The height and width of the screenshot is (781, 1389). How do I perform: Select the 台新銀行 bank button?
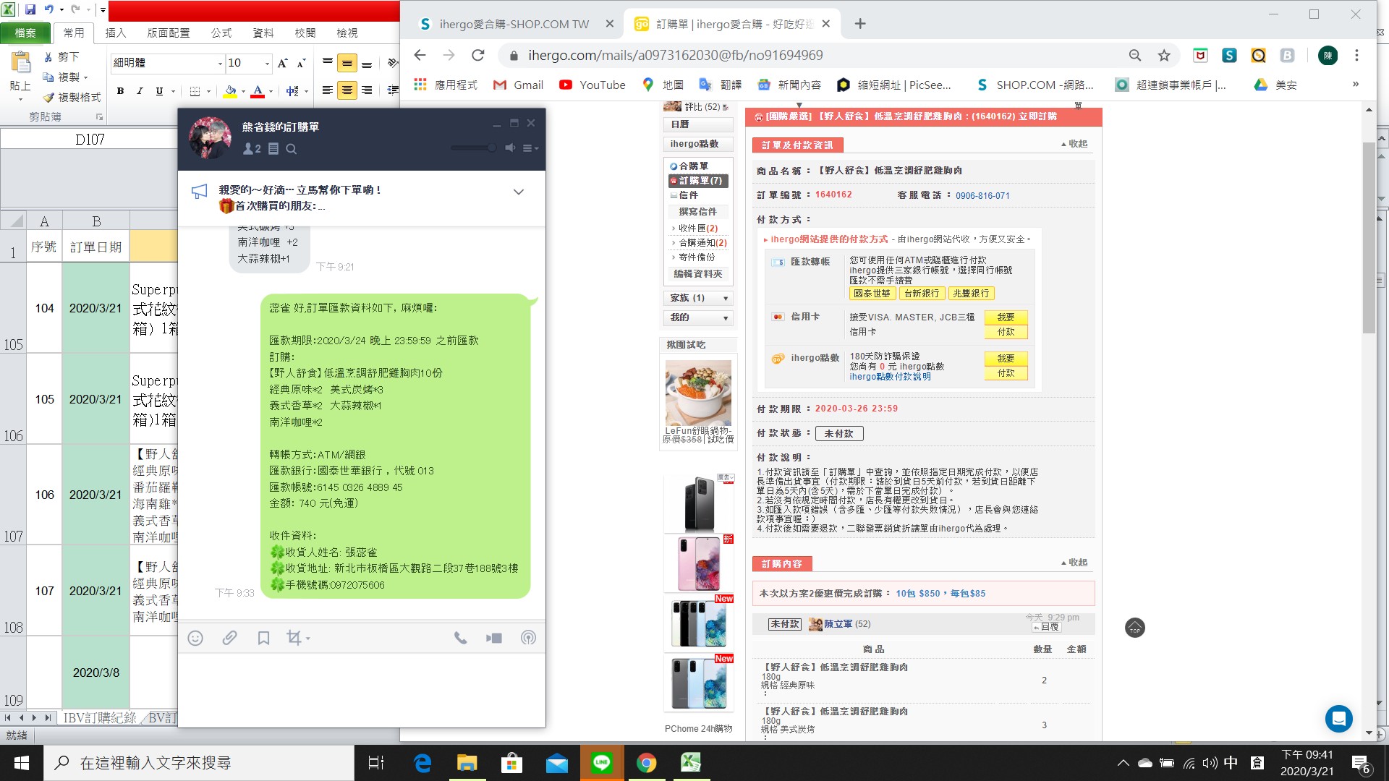922,294
